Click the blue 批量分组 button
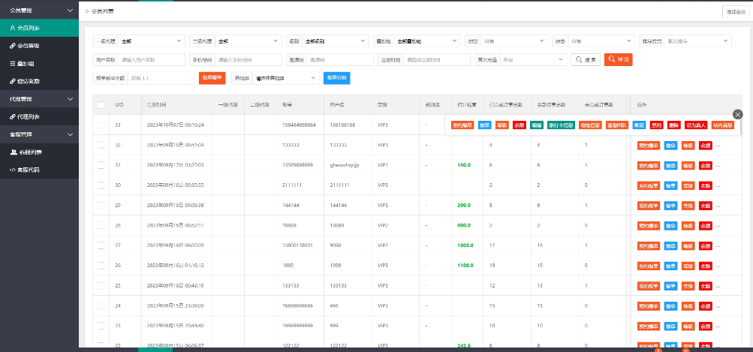753x352 pixels. coord(336,77)
